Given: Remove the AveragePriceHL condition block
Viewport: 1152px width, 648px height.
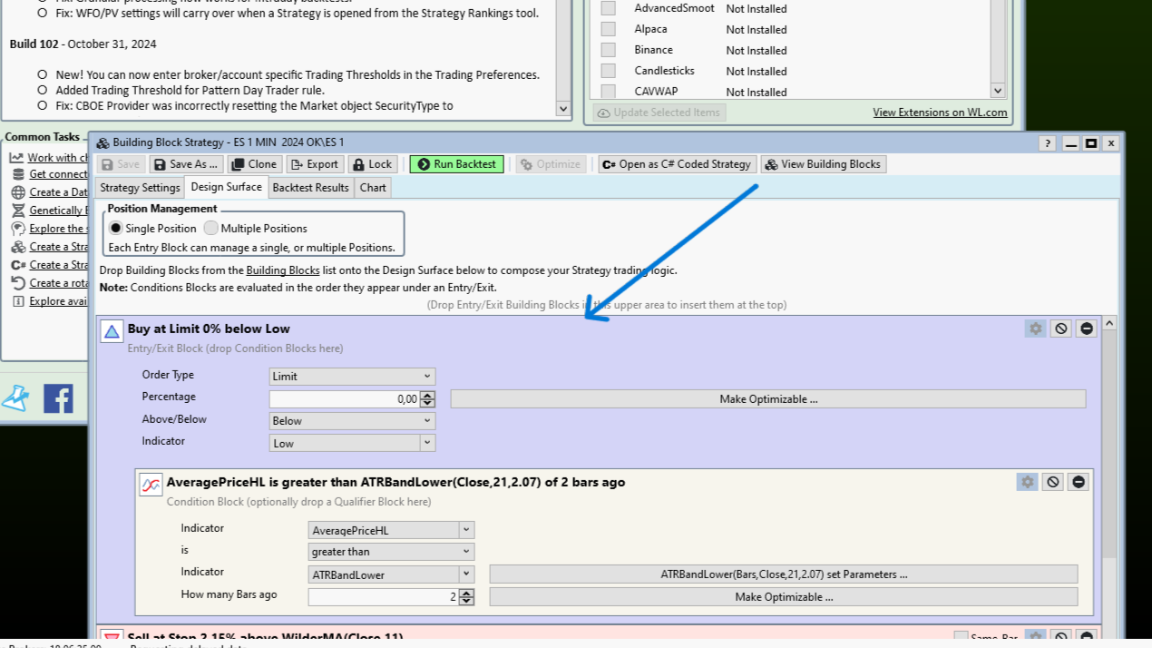Looking at the screenshot, I should point(1078,482).
